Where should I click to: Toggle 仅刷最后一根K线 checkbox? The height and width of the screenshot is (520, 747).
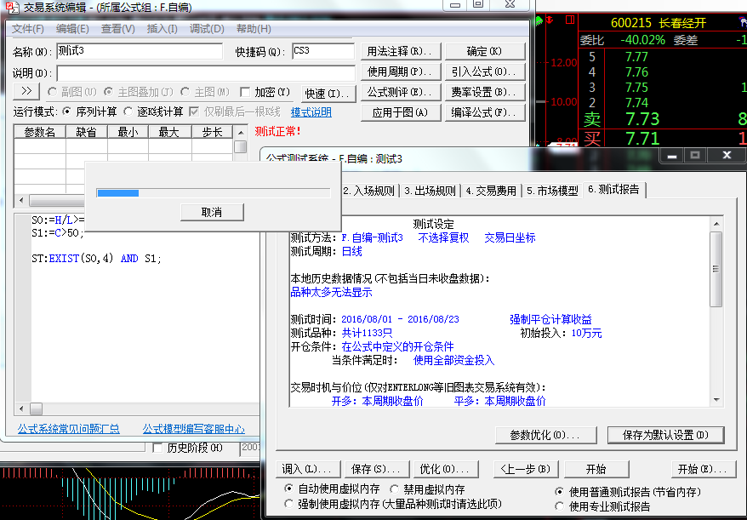coord(194,112)
